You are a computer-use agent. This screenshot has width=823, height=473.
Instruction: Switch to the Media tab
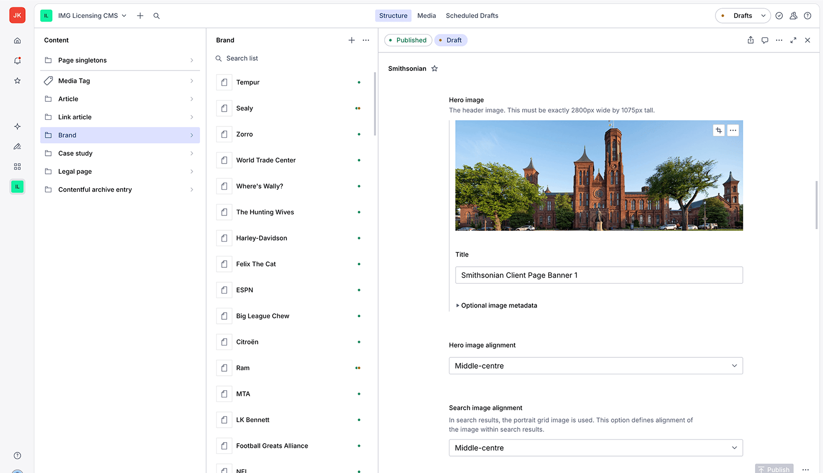[426, 16]
